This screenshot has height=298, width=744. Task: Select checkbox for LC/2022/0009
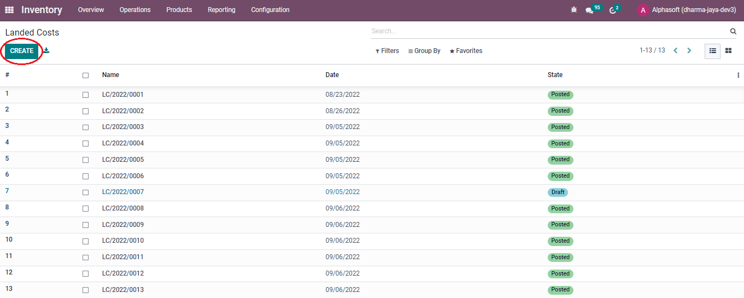coord(85,225)
